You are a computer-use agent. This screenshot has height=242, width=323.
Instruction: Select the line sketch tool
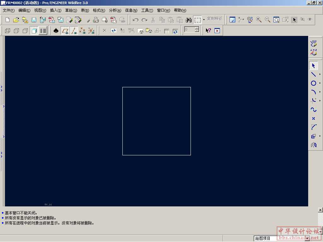[314, 74]
